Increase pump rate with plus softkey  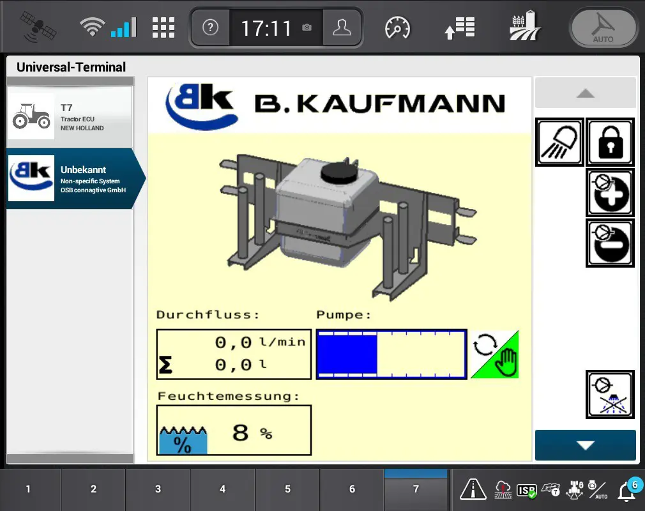click(610, 192)
